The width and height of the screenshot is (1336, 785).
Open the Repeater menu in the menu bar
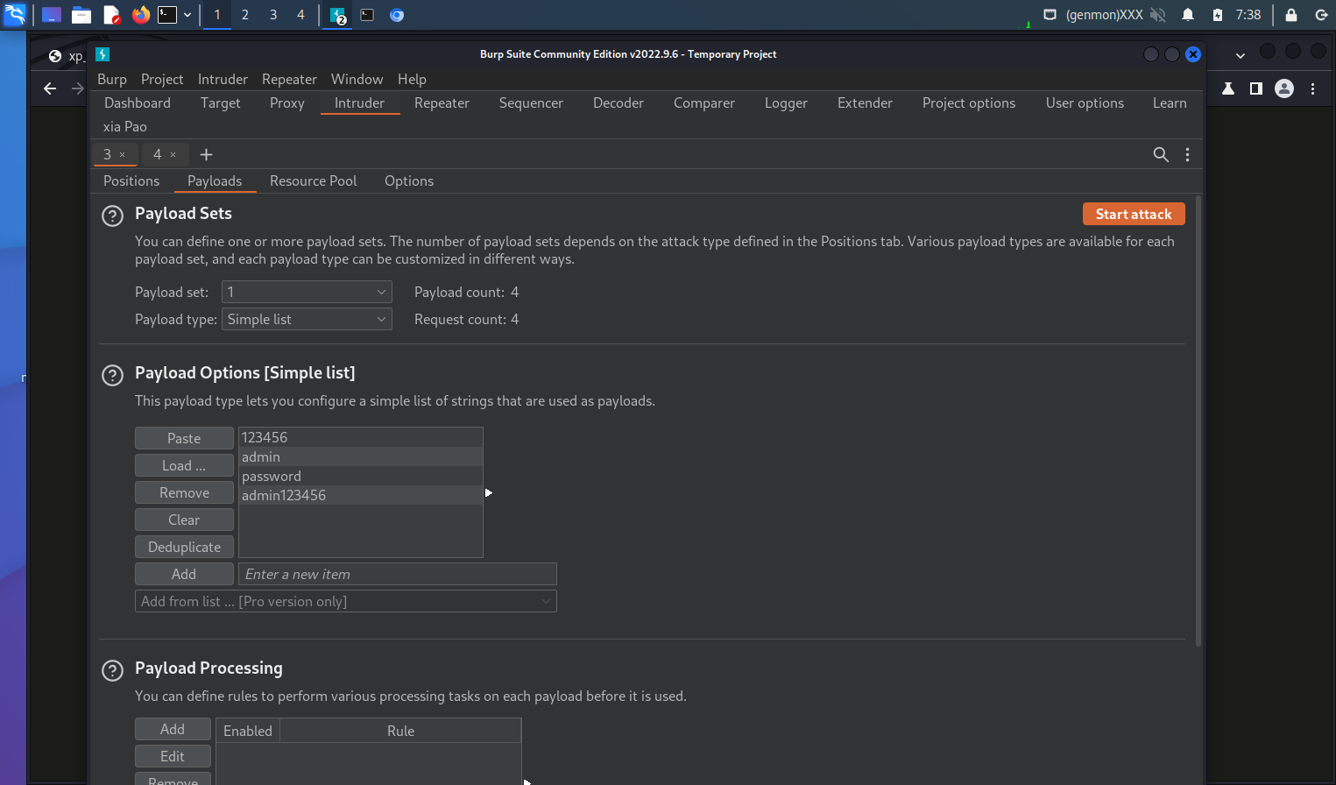pyautogui.click(x=289, y=79)
